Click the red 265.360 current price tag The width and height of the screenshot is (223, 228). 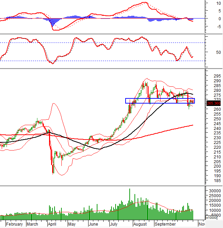point(213,103)
